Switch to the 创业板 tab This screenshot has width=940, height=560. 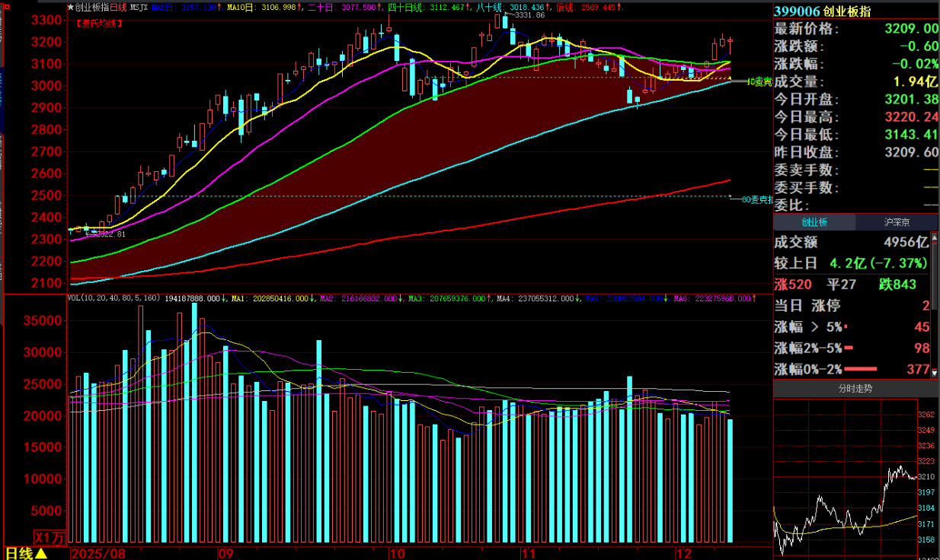pyautogui.click(x=814, y=222)
